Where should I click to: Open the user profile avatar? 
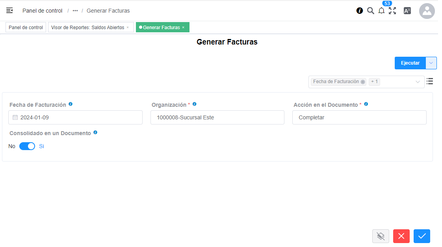427,11
